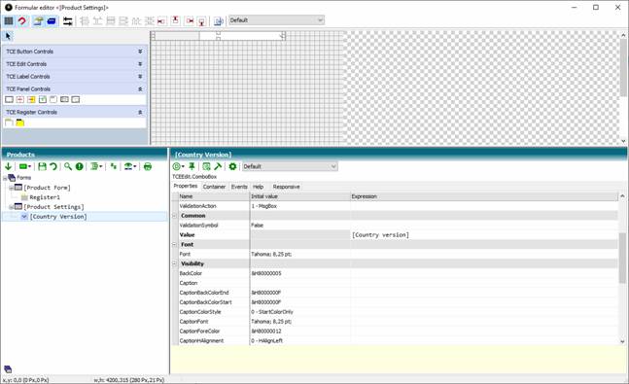
Task: Click the red align-to-bottom-edge icon
Action: (202, 20)
